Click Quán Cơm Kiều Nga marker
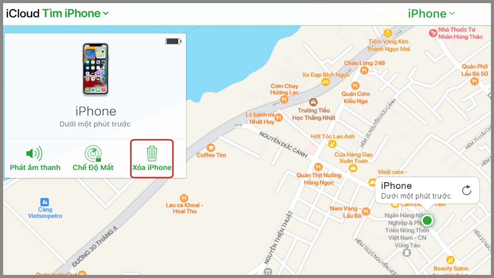This screenshot has width=494, height=278. tap(355, 86)
